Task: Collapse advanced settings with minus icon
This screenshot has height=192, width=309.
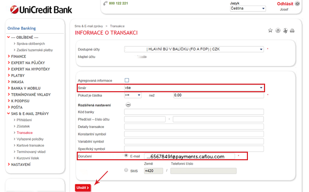Action: (128, 105)
